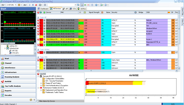
Task: Open the dBm units dropdown
Action: 25,5
